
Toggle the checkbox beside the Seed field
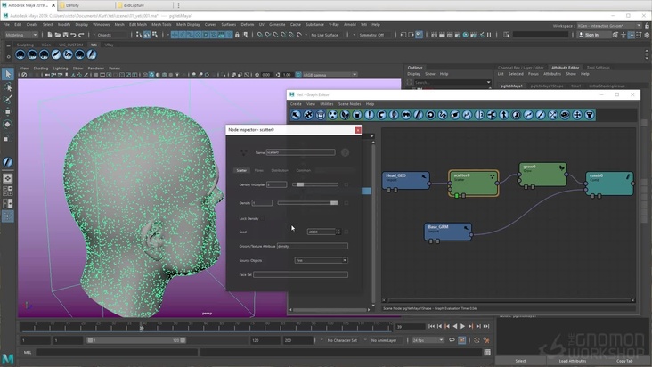tap(345, 232)
